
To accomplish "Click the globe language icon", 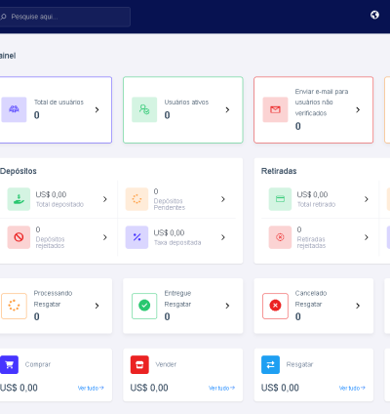I will 374,15.
